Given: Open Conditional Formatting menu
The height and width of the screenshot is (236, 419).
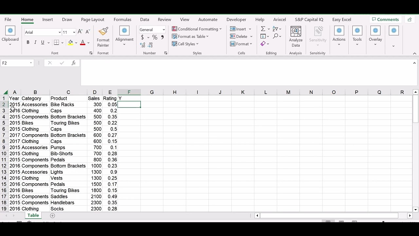Looking at the screenshot, I should click(197, 29).
